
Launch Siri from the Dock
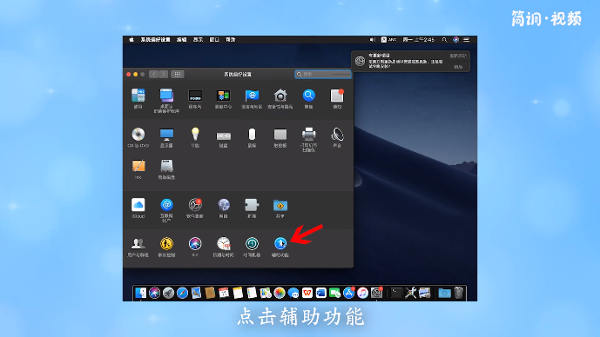coord(155,293)
